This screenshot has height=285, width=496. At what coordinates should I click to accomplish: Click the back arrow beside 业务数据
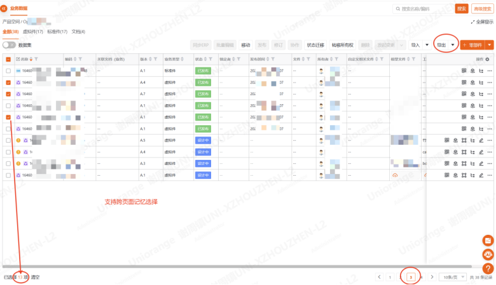click(5, 9)
